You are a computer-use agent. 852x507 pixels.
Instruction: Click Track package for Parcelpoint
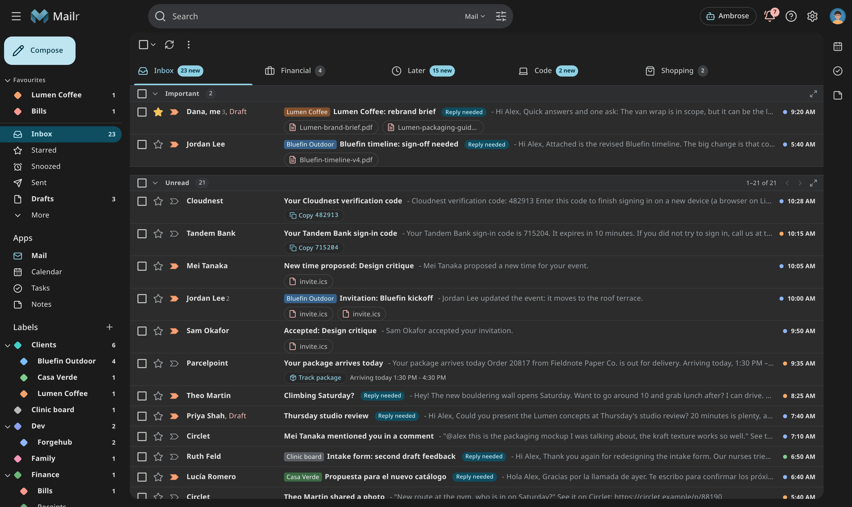click(315, 377)
